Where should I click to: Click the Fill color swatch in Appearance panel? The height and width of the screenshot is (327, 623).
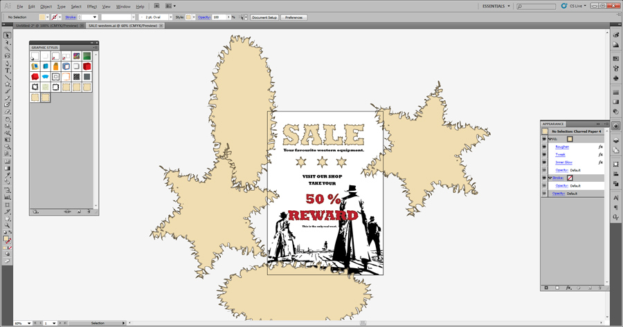tap(570, 139)
